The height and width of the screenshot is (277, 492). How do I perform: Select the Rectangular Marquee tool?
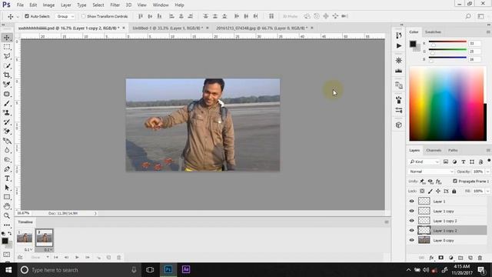pos(7,47)
